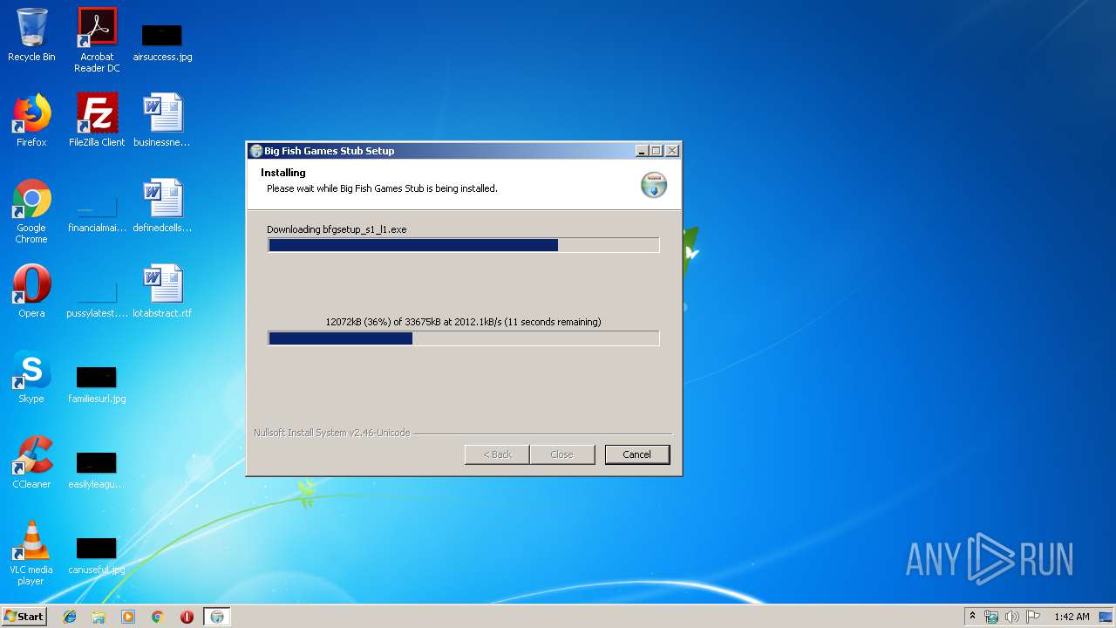The width and height of the screenshot is (1116, 628).
Task: Open the volume control tray icon
Action: coord(1011,617)
